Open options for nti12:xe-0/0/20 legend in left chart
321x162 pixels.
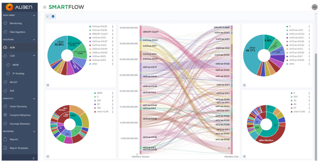click(112, 27)
